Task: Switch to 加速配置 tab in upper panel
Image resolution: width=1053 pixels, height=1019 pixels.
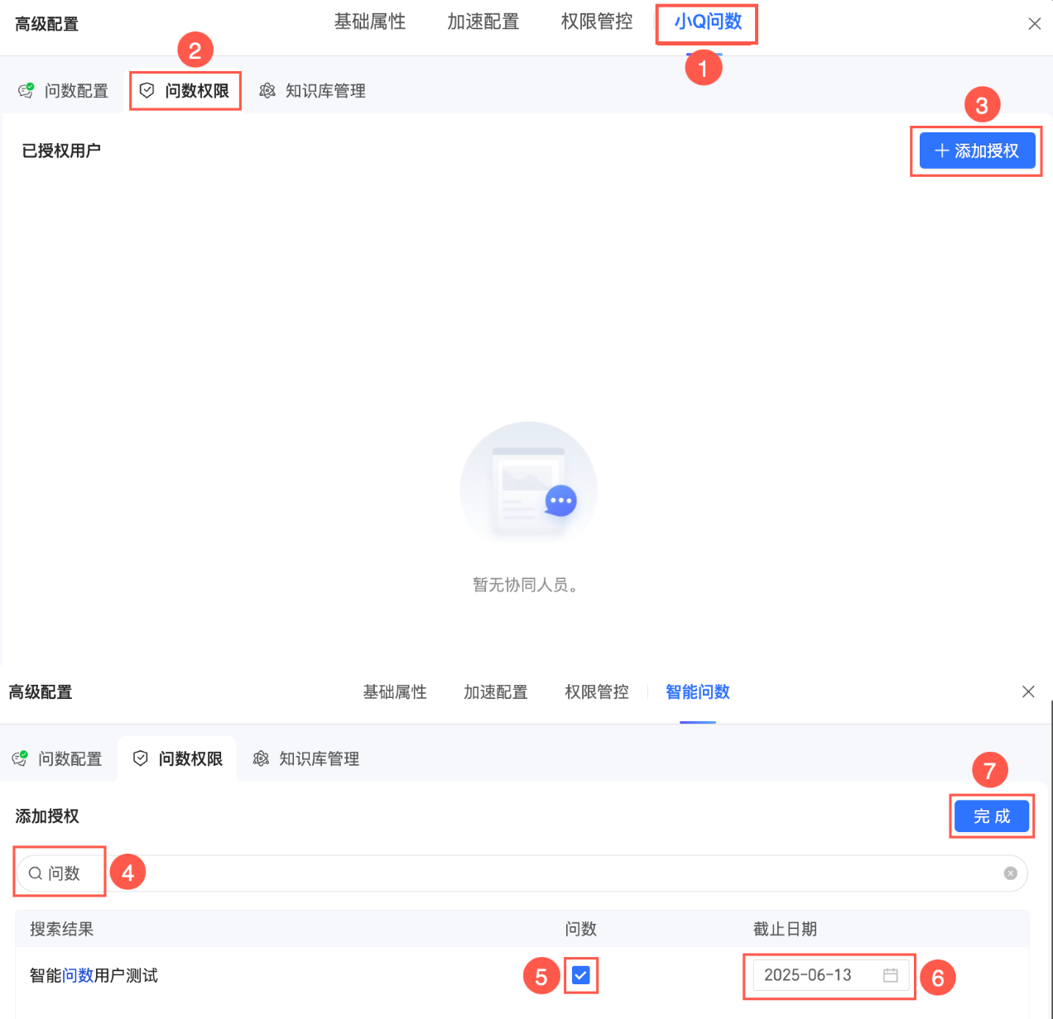Action: [483, 22]
